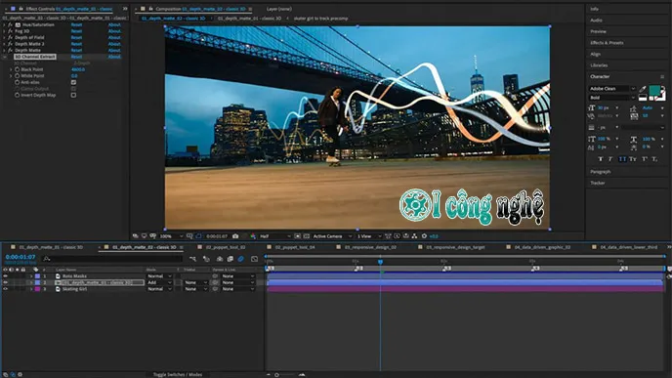Click the Faux Italic style button
Image resolution: width=672 pixels, height=378 pixels.
pos(610,159)
